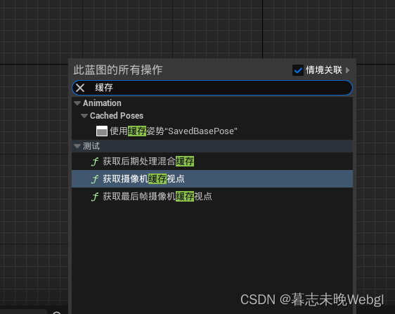Screen dimensions: 395x314
Task: Click the Cached Poses label
Action: click(x=117, y=116)
